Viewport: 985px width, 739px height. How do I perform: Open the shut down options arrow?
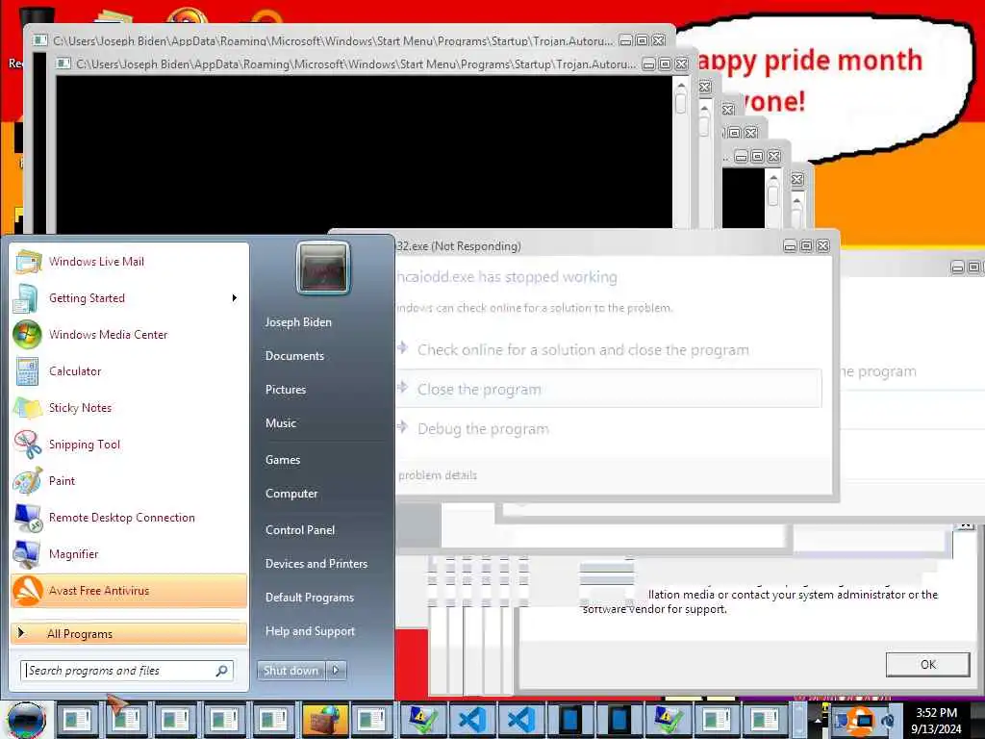tap(336, 671)
